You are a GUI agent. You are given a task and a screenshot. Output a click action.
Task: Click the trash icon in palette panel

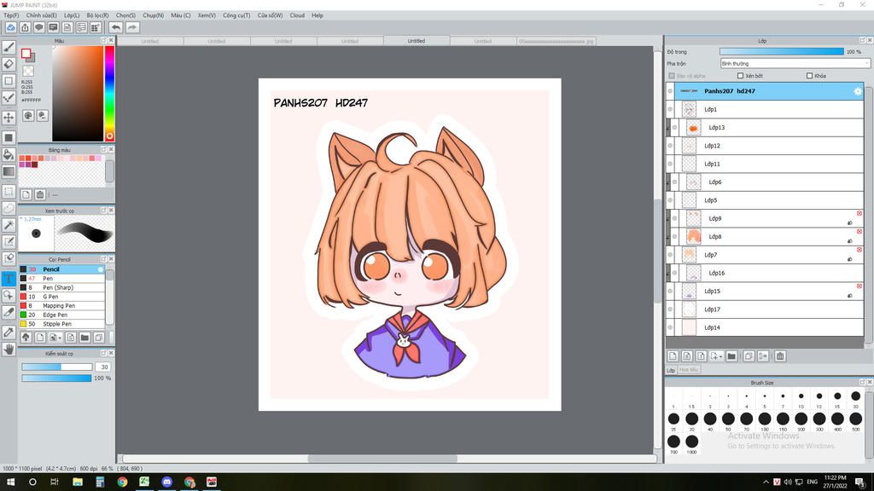(x=39, y=195)
